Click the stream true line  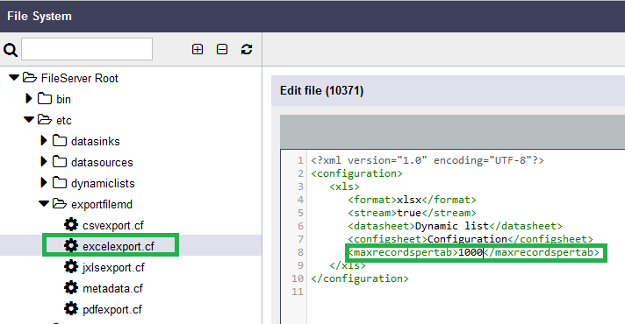[x=412, y=213]
